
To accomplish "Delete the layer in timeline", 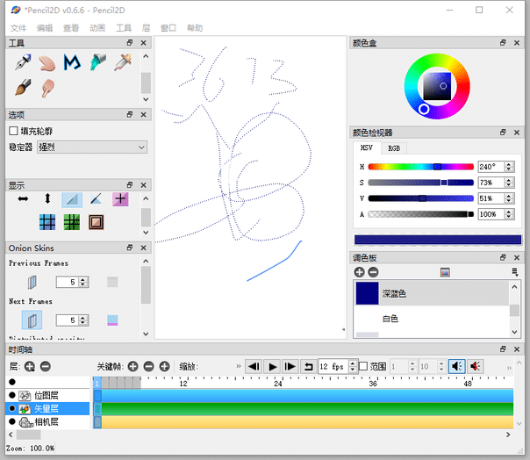I will point(46,367).
